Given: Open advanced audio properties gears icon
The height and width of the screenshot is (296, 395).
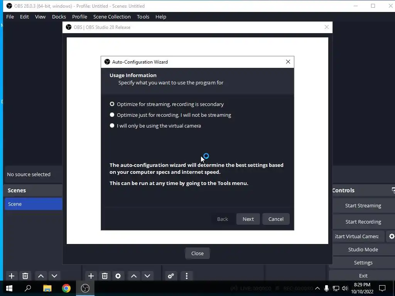Looking at the screenshot, I should [x=171, y=276].
